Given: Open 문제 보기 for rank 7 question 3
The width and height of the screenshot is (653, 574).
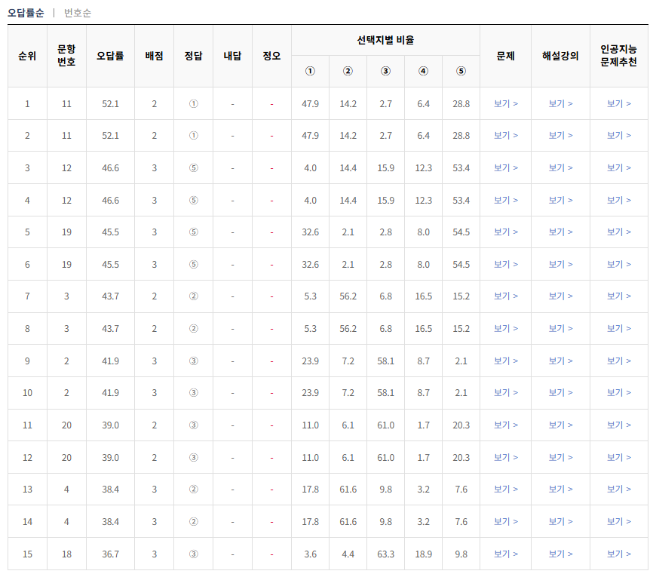Looking at the screenshot, I should click(505, 296).
